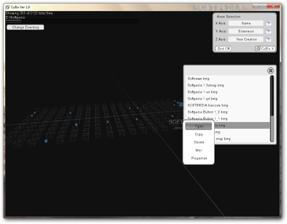Click the Z Axis filter funnel icon
This screenshot has width=287, height=224.
coord(269,39)
